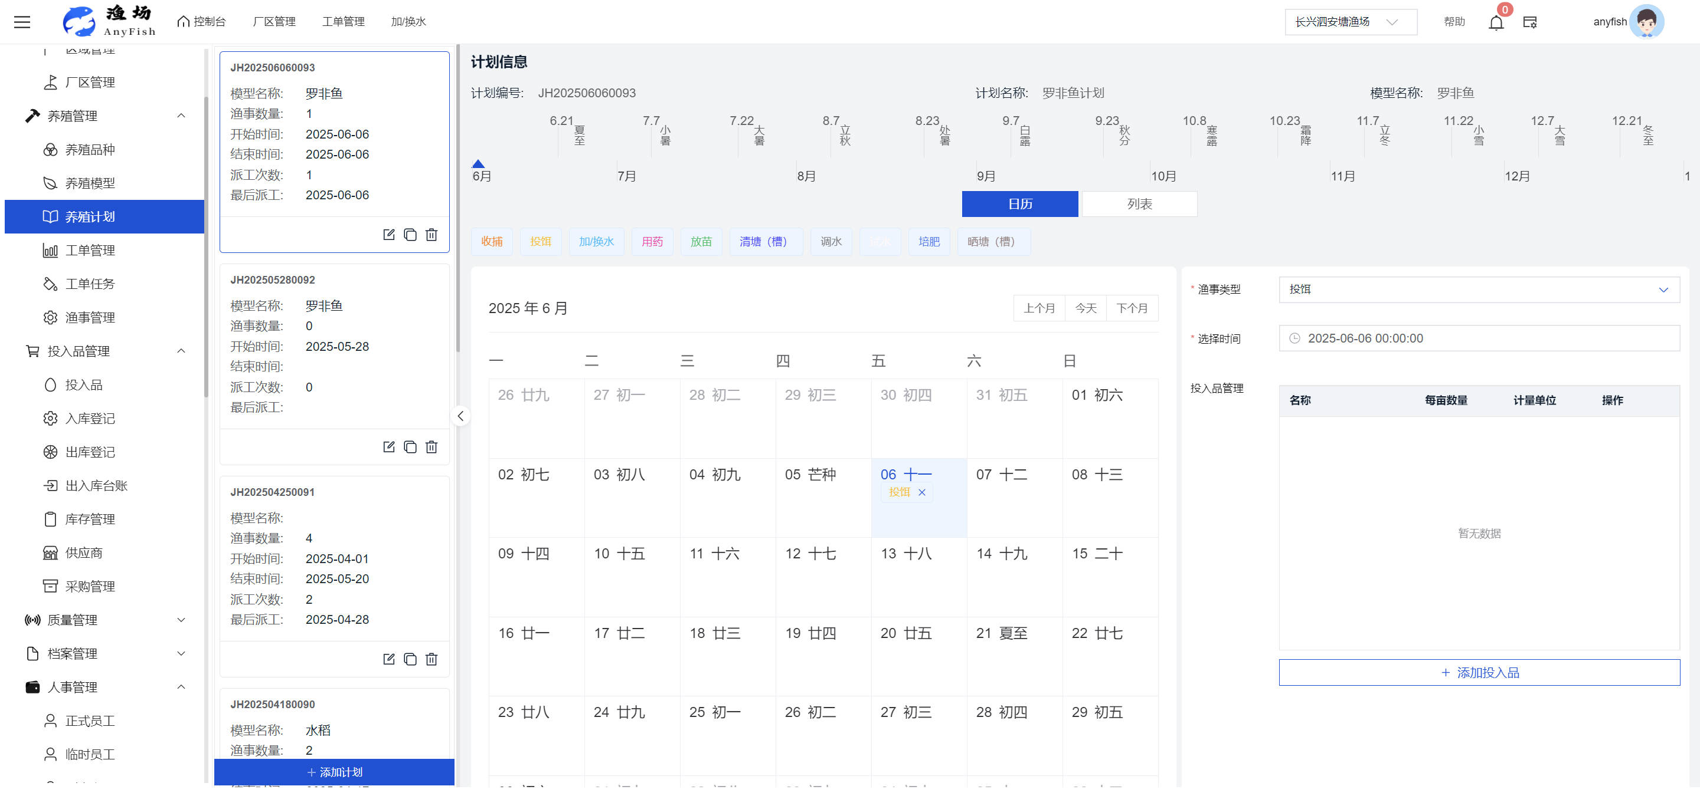The height and width of the screenshot is (796, 1700).
Task: Click the hamburger menu icon
Action: pos(22,22)
